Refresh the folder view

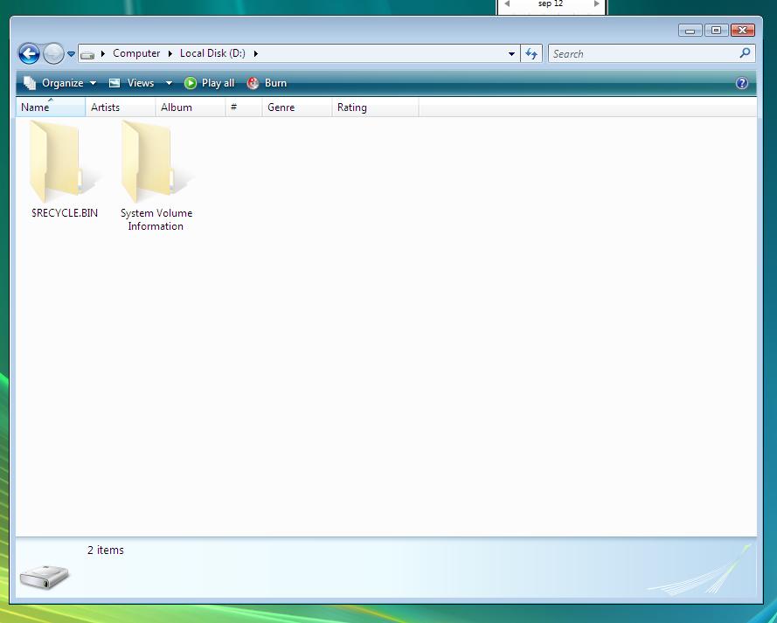click(531, 53)
